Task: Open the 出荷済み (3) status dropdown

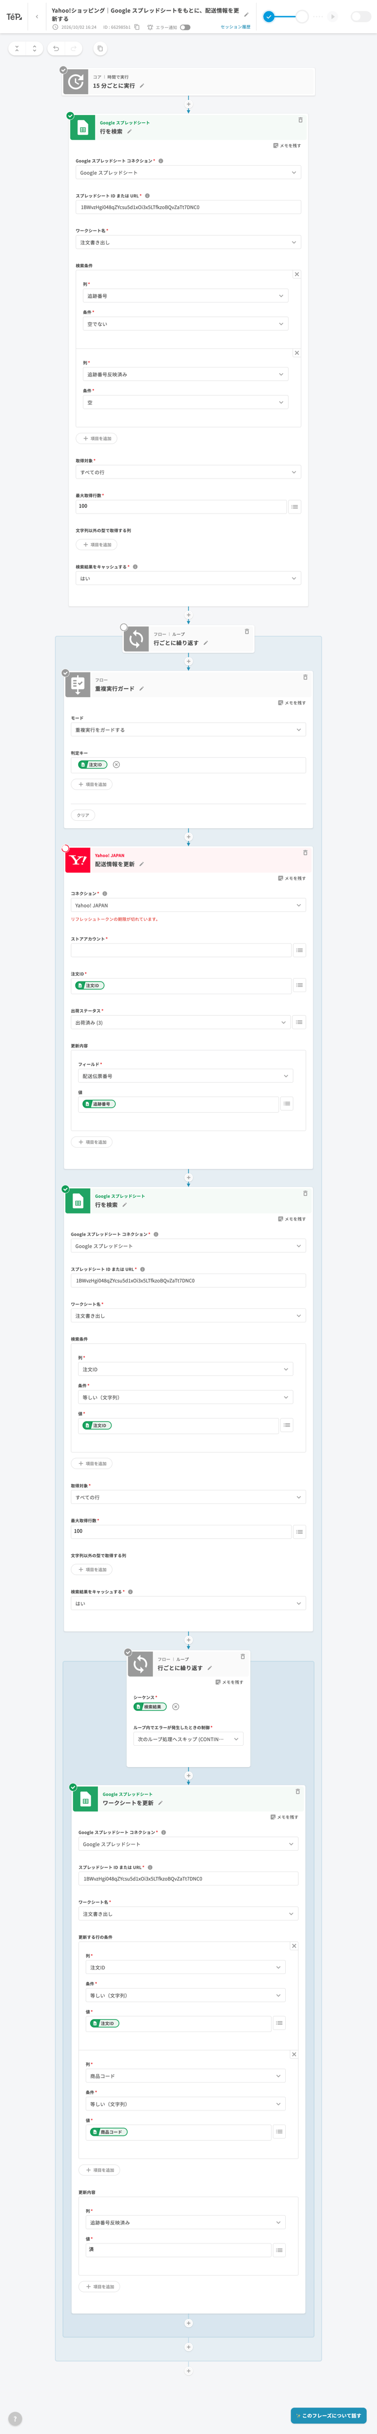Action: 181,1023
